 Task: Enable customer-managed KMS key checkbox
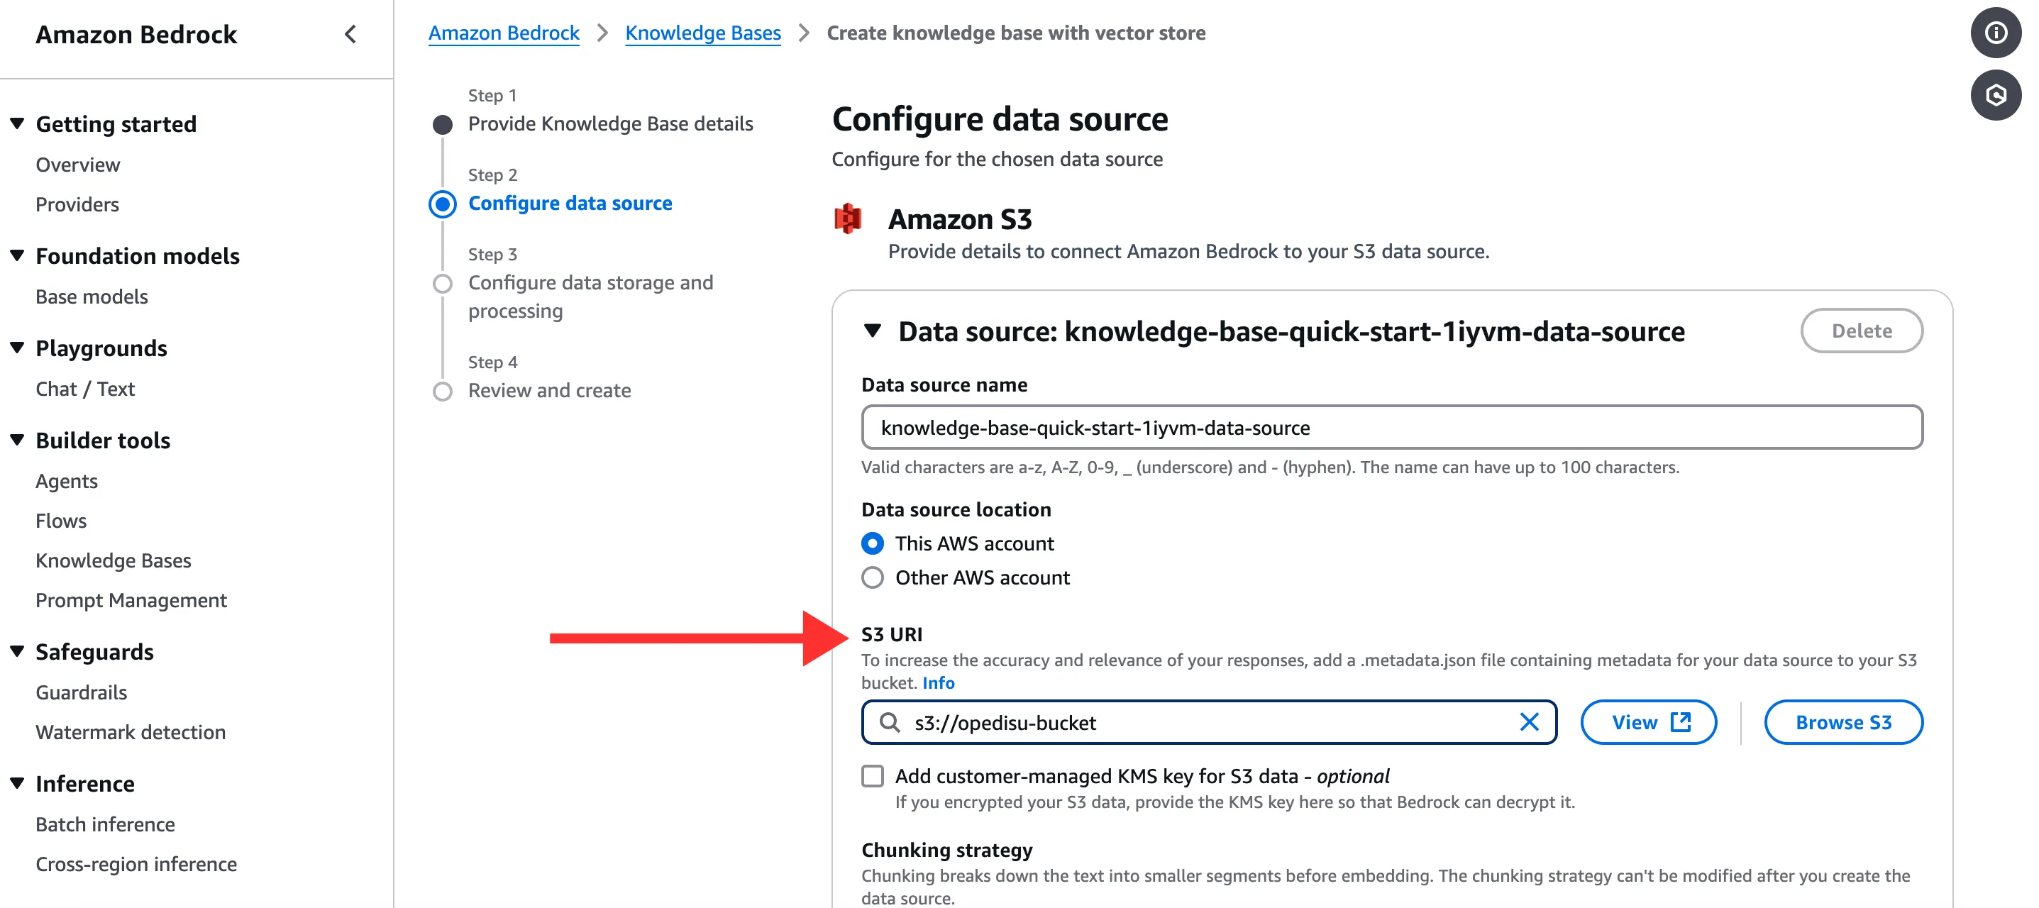[x=872, y=775]
